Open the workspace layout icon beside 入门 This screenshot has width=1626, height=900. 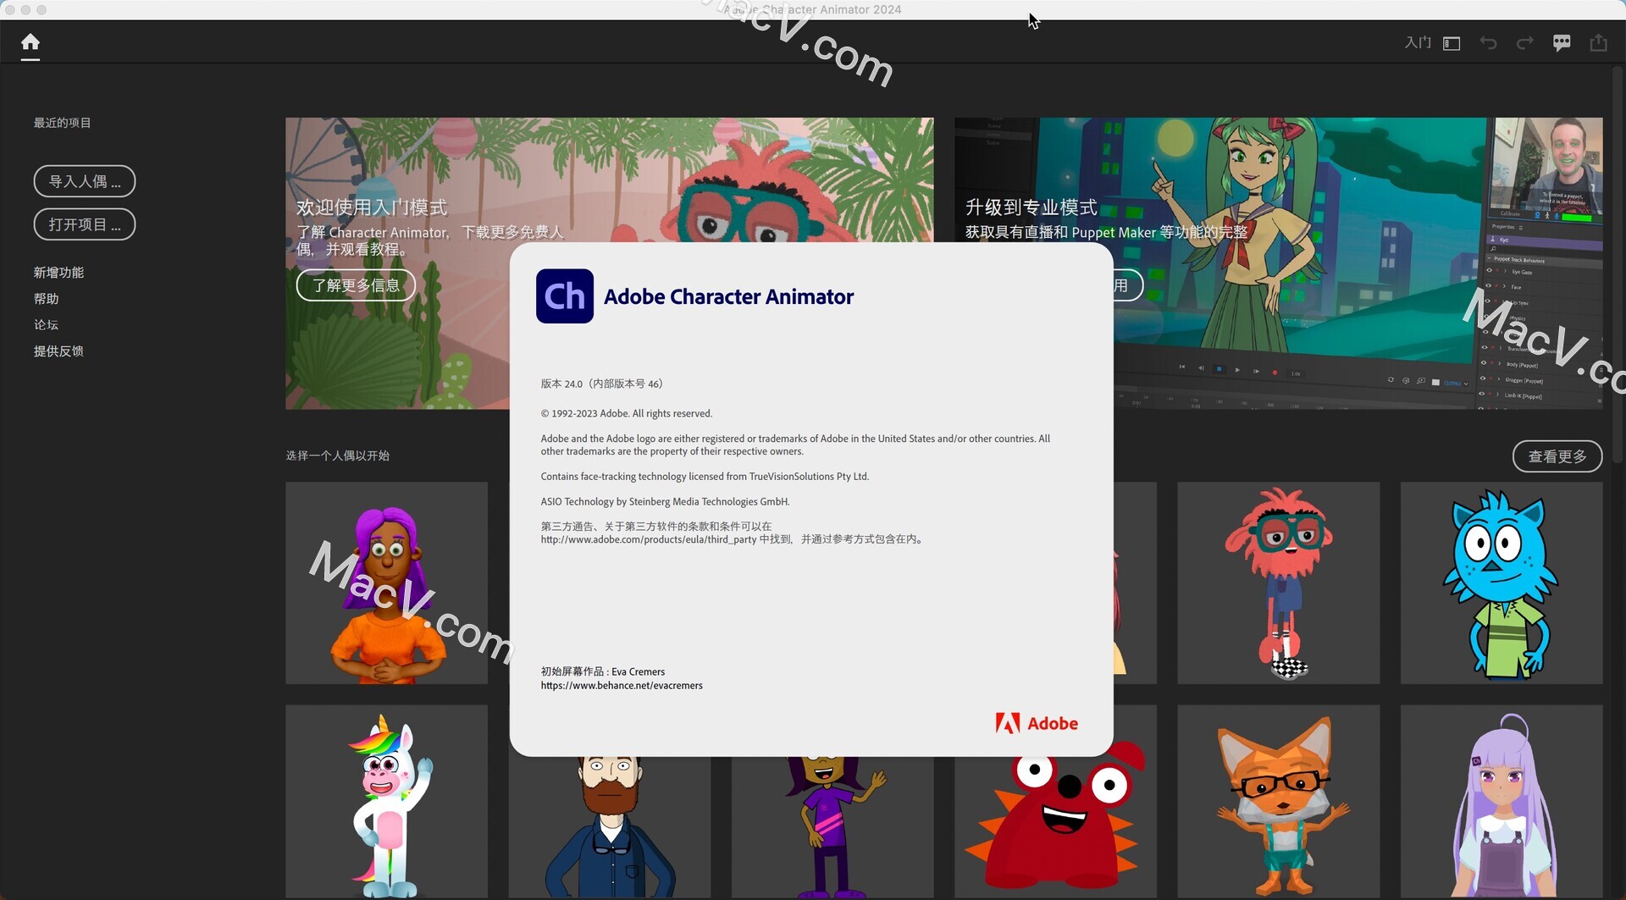click(x=1452, y=43)
